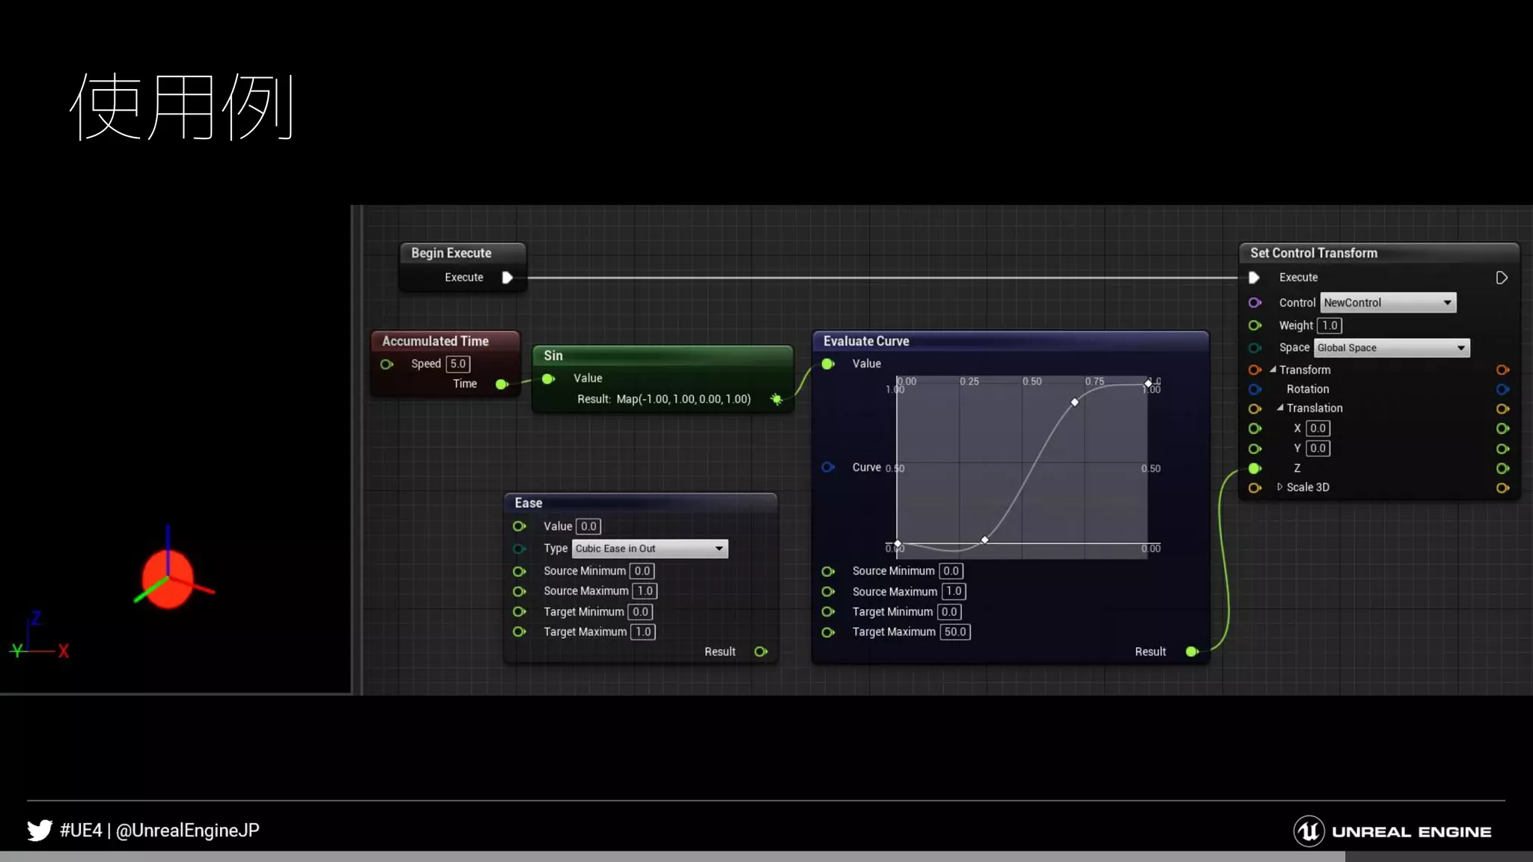The width and height of the screenshot is (1533, 862).
Task: Click Set Control Transform output exec pin
Action: click(1501, 278)
